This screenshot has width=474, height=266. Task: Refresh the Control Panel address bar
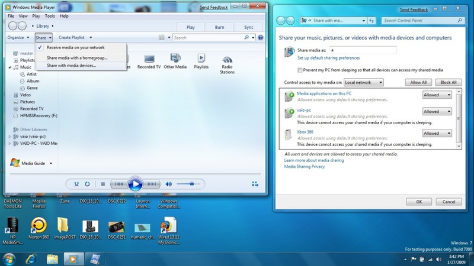[371, 21]
